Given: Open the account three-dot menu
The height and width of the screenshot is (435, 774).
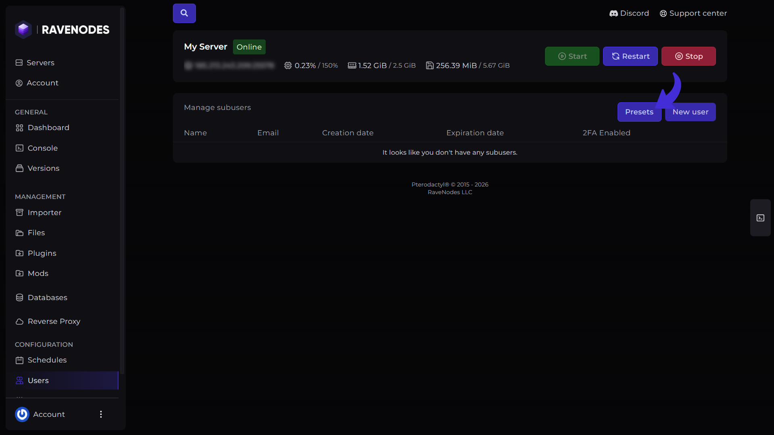Looking at the screenshot, I should 101,414.
